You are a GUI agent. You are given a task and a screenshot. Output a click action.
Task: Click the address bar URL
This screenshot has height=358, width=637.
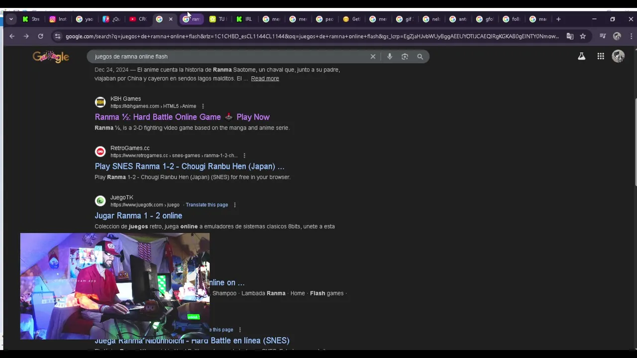(312, 36)
